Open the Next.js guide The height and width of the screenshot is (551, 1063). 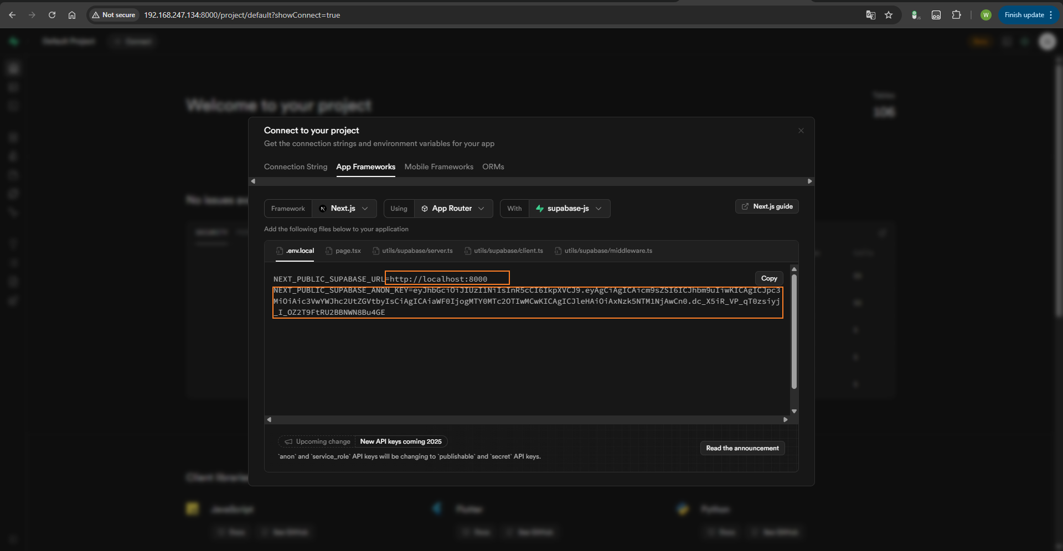click(766, 206)
